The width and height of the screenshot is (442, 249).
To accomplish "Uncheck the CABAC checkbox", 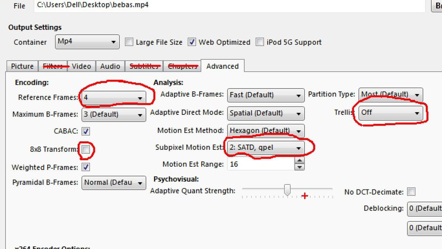I will [x=86, y=131].
